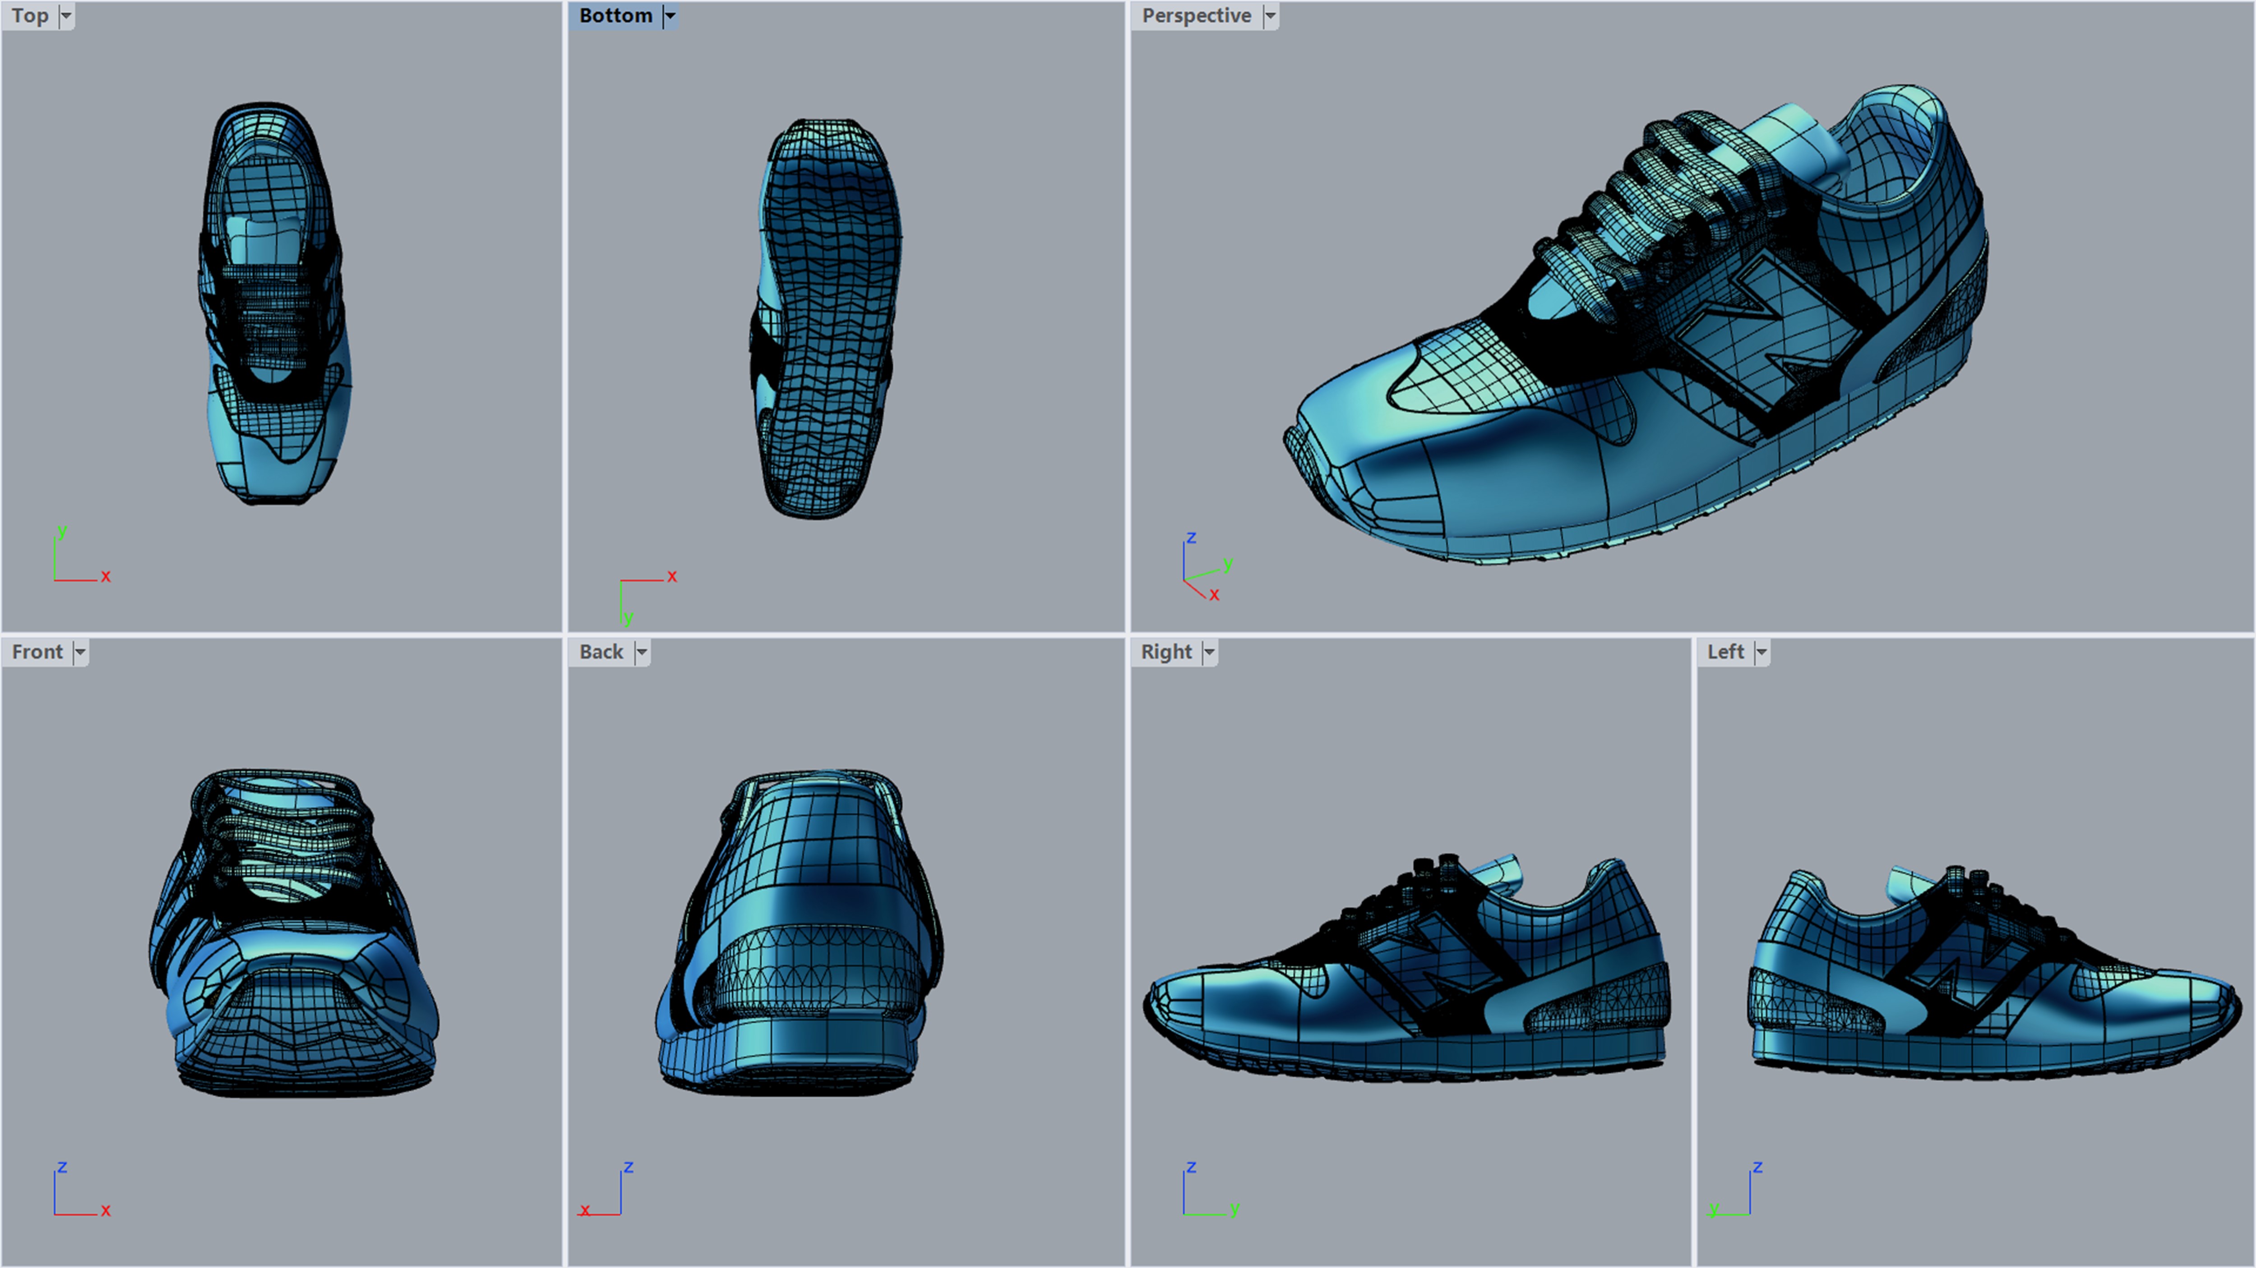Expand the Left viewport menu arrow
This screenshot has height=1268, width=2256.
point(1761,652)
